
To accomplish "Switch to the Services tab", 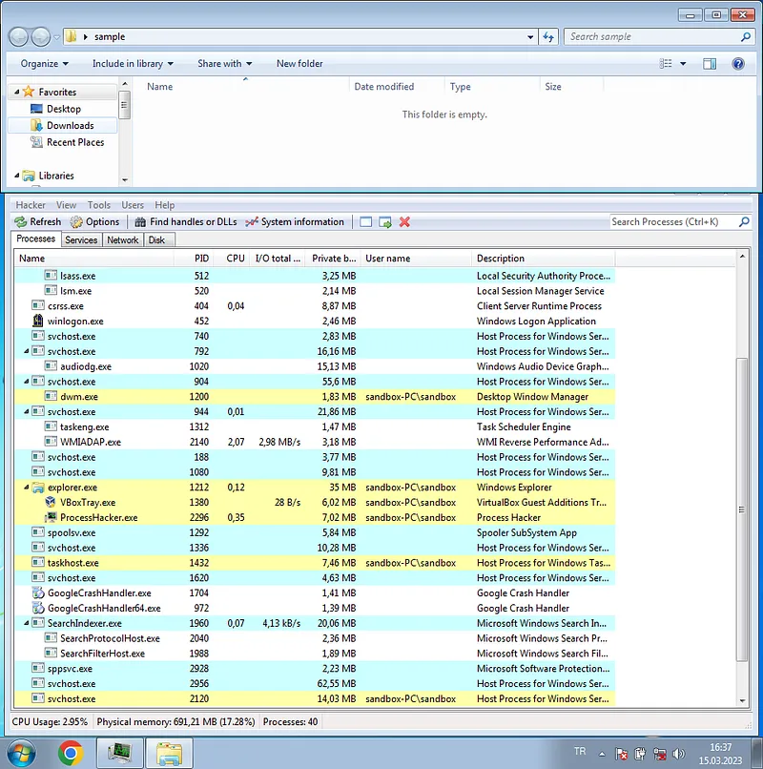I will [81, 239].
